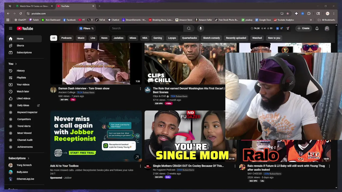Open the Youtube Analytics bookmark

coord(283,20)
